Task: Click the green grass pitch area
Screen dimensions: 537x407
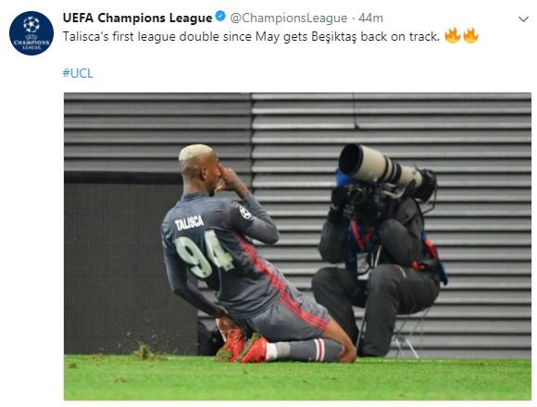Action: point(297,378)
